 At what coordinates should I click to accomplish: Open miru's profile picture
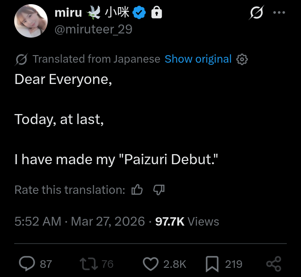coord(31,21)
